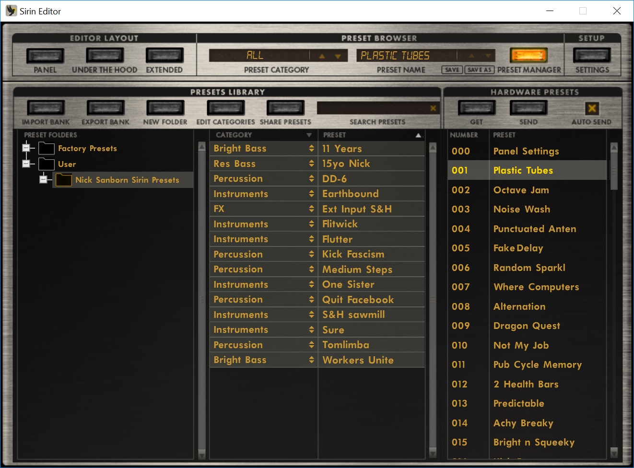Select the User folder icon
The image size is (634, 468).
click(47, 164)
